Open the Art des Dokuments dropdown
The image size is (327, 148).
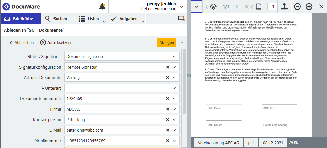[x=174, y=77]
